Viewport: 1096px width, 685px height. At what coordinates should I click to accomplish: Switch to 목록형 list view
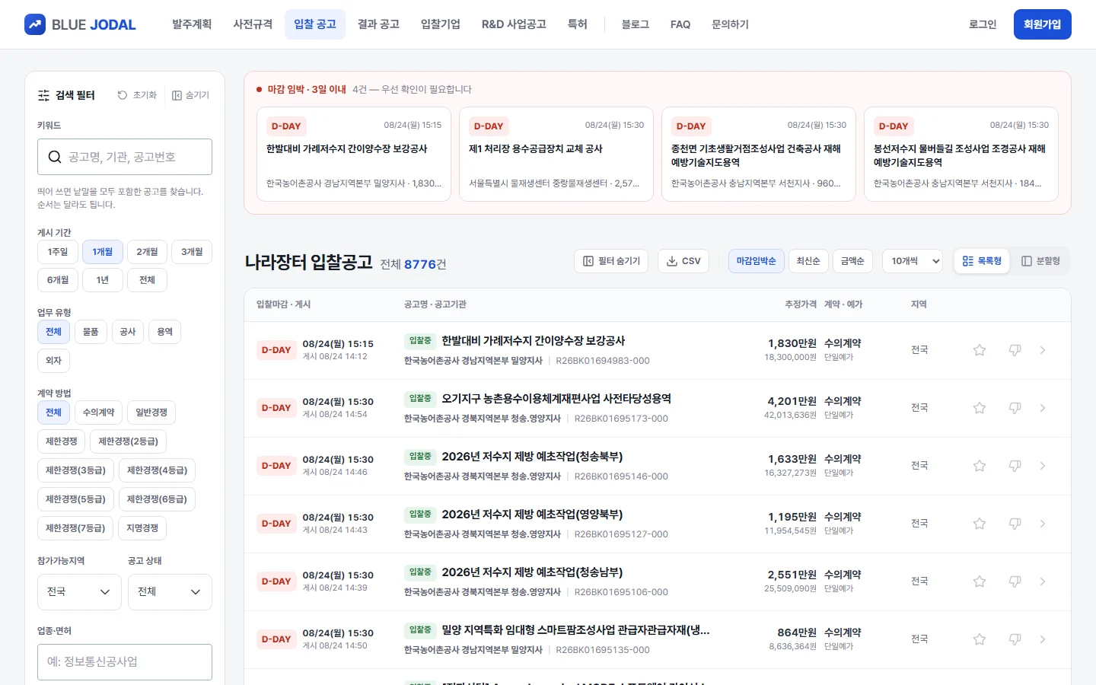point(982,261)
